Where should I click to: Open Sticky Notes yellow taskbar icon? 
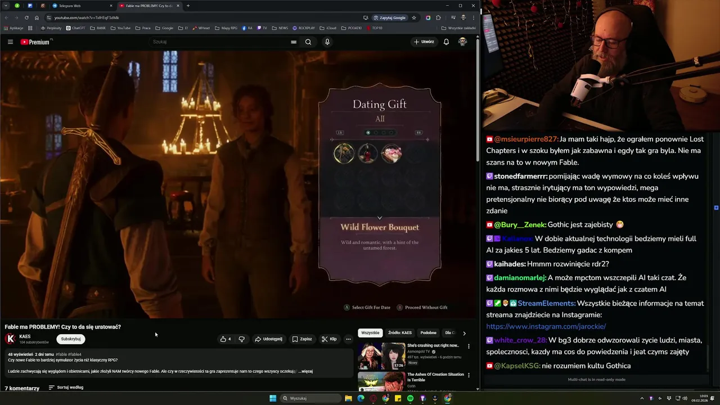pos(398,398)
